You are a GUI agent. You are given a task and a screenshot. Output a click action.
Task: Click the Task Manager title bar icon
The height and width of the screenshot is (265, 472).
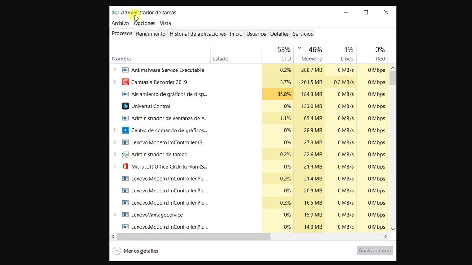point(116,13)
